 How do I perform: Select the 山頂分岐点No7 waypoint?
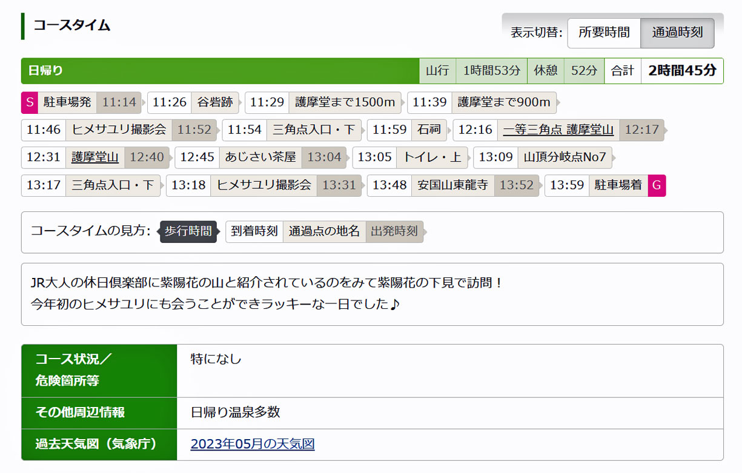coord(565,157)
